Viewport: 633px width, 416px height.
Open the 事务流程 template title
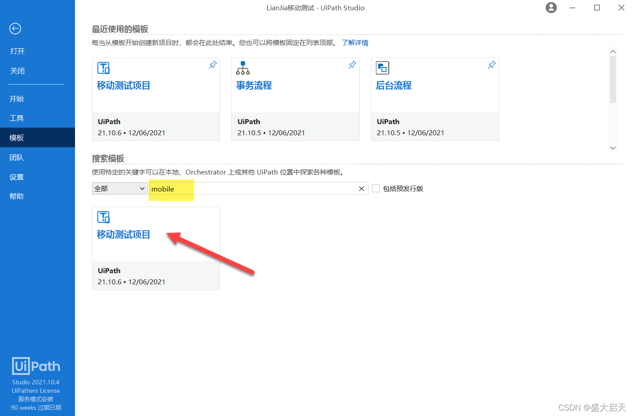[254, 85]
